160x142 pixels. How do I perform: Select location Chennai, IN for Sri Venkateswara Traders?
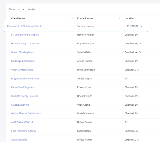point(131,35)
